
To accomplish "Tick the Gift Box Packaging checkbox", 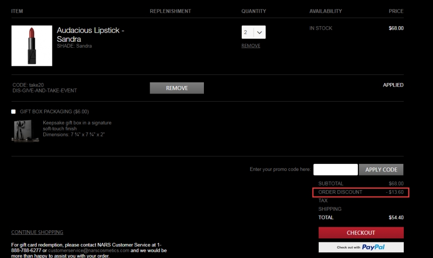I will (13, 112).
